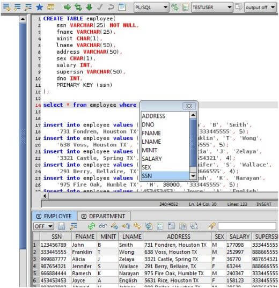Click the SALARY column header

[239, 236]
